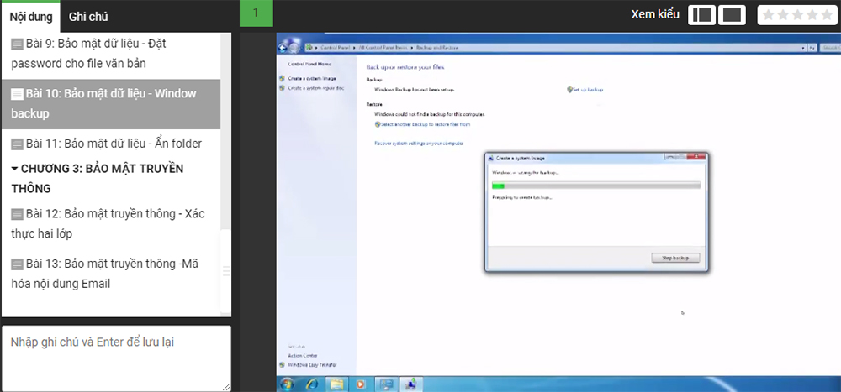This screenshot has height=392, width=841.
Task: Open Windows Explorer folder in taskbar
Action: [337, 384]
